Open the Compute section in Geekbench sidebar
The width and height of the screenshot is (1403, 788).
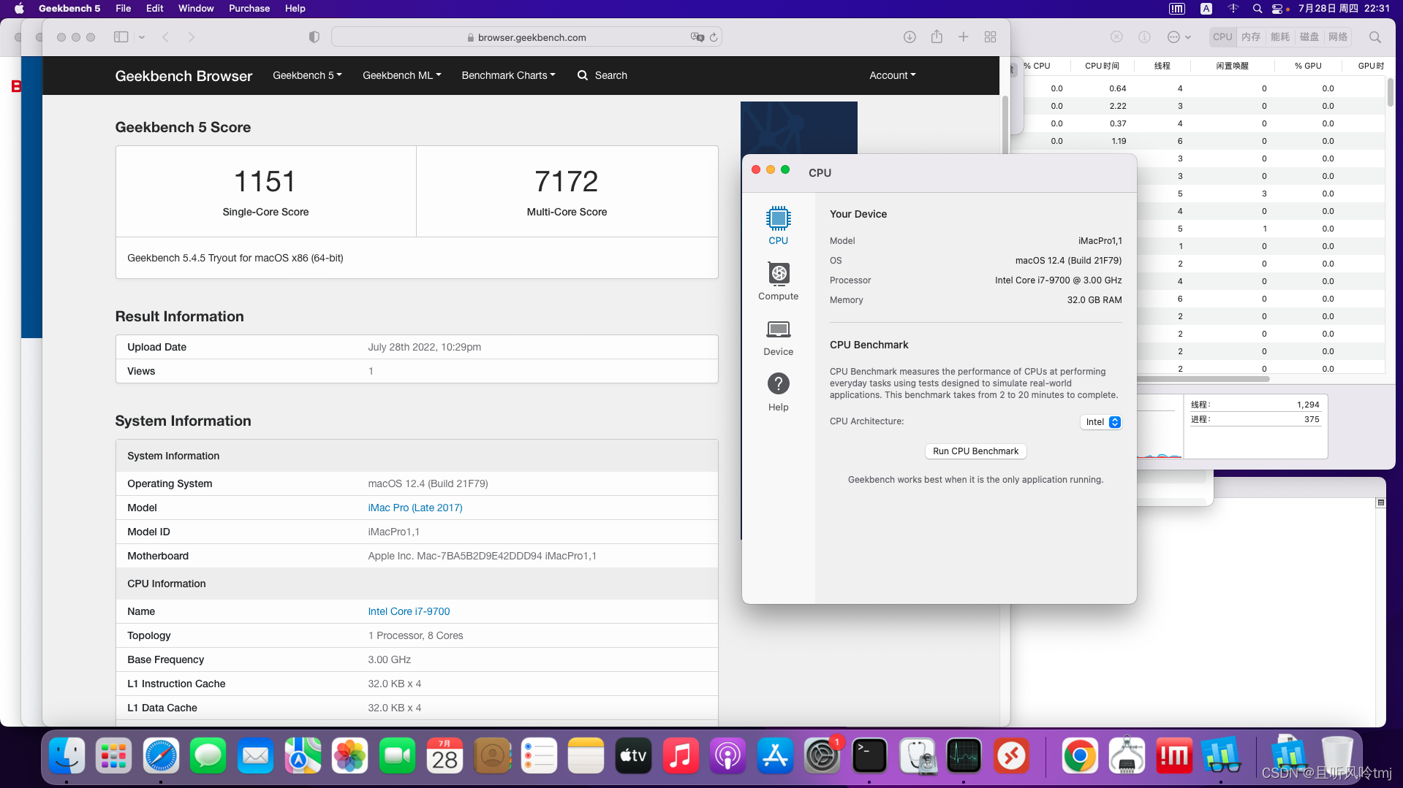778,281
